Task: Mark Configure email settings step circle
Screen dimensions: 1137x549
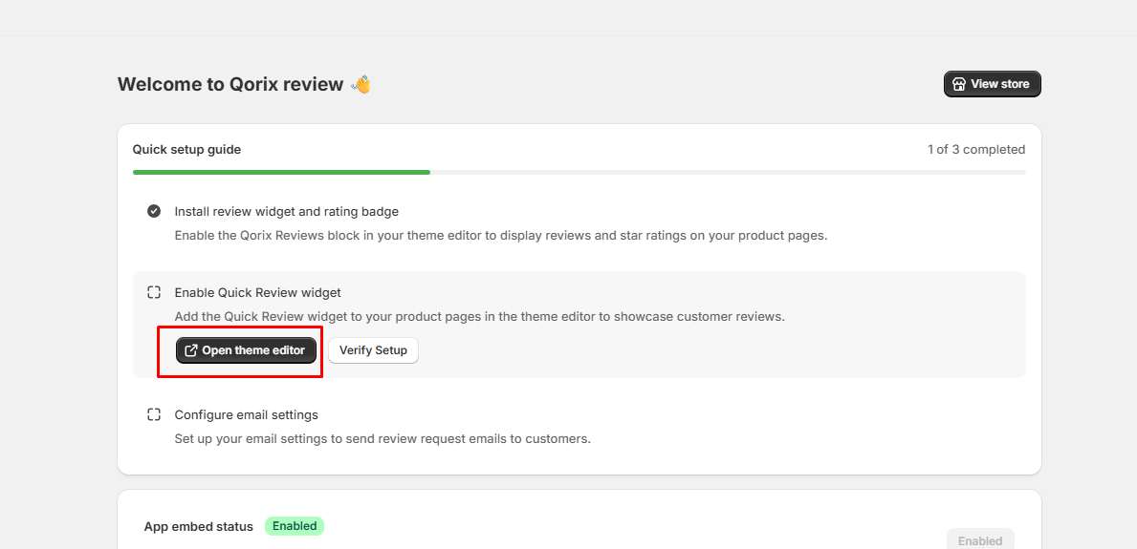Action: click(x=154, y=415)
